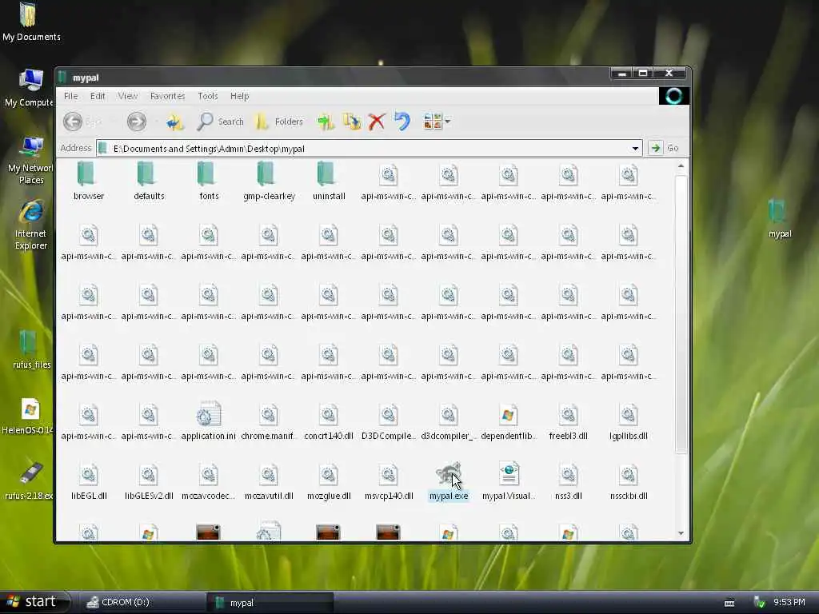Open the Search pane
819x614 pixels.
220,122
